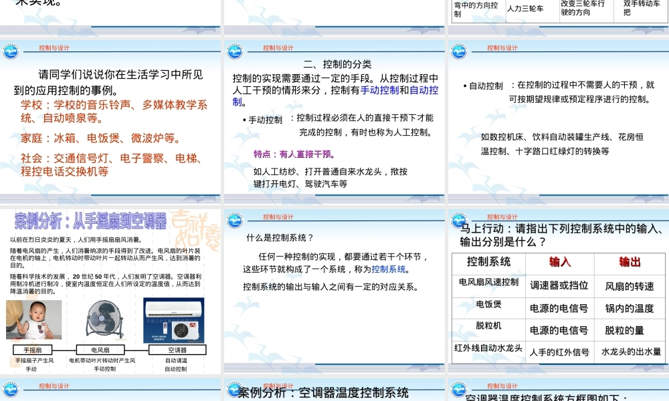
Task: Click the logo on the 请同学们说说 slide
Action: 11,51
